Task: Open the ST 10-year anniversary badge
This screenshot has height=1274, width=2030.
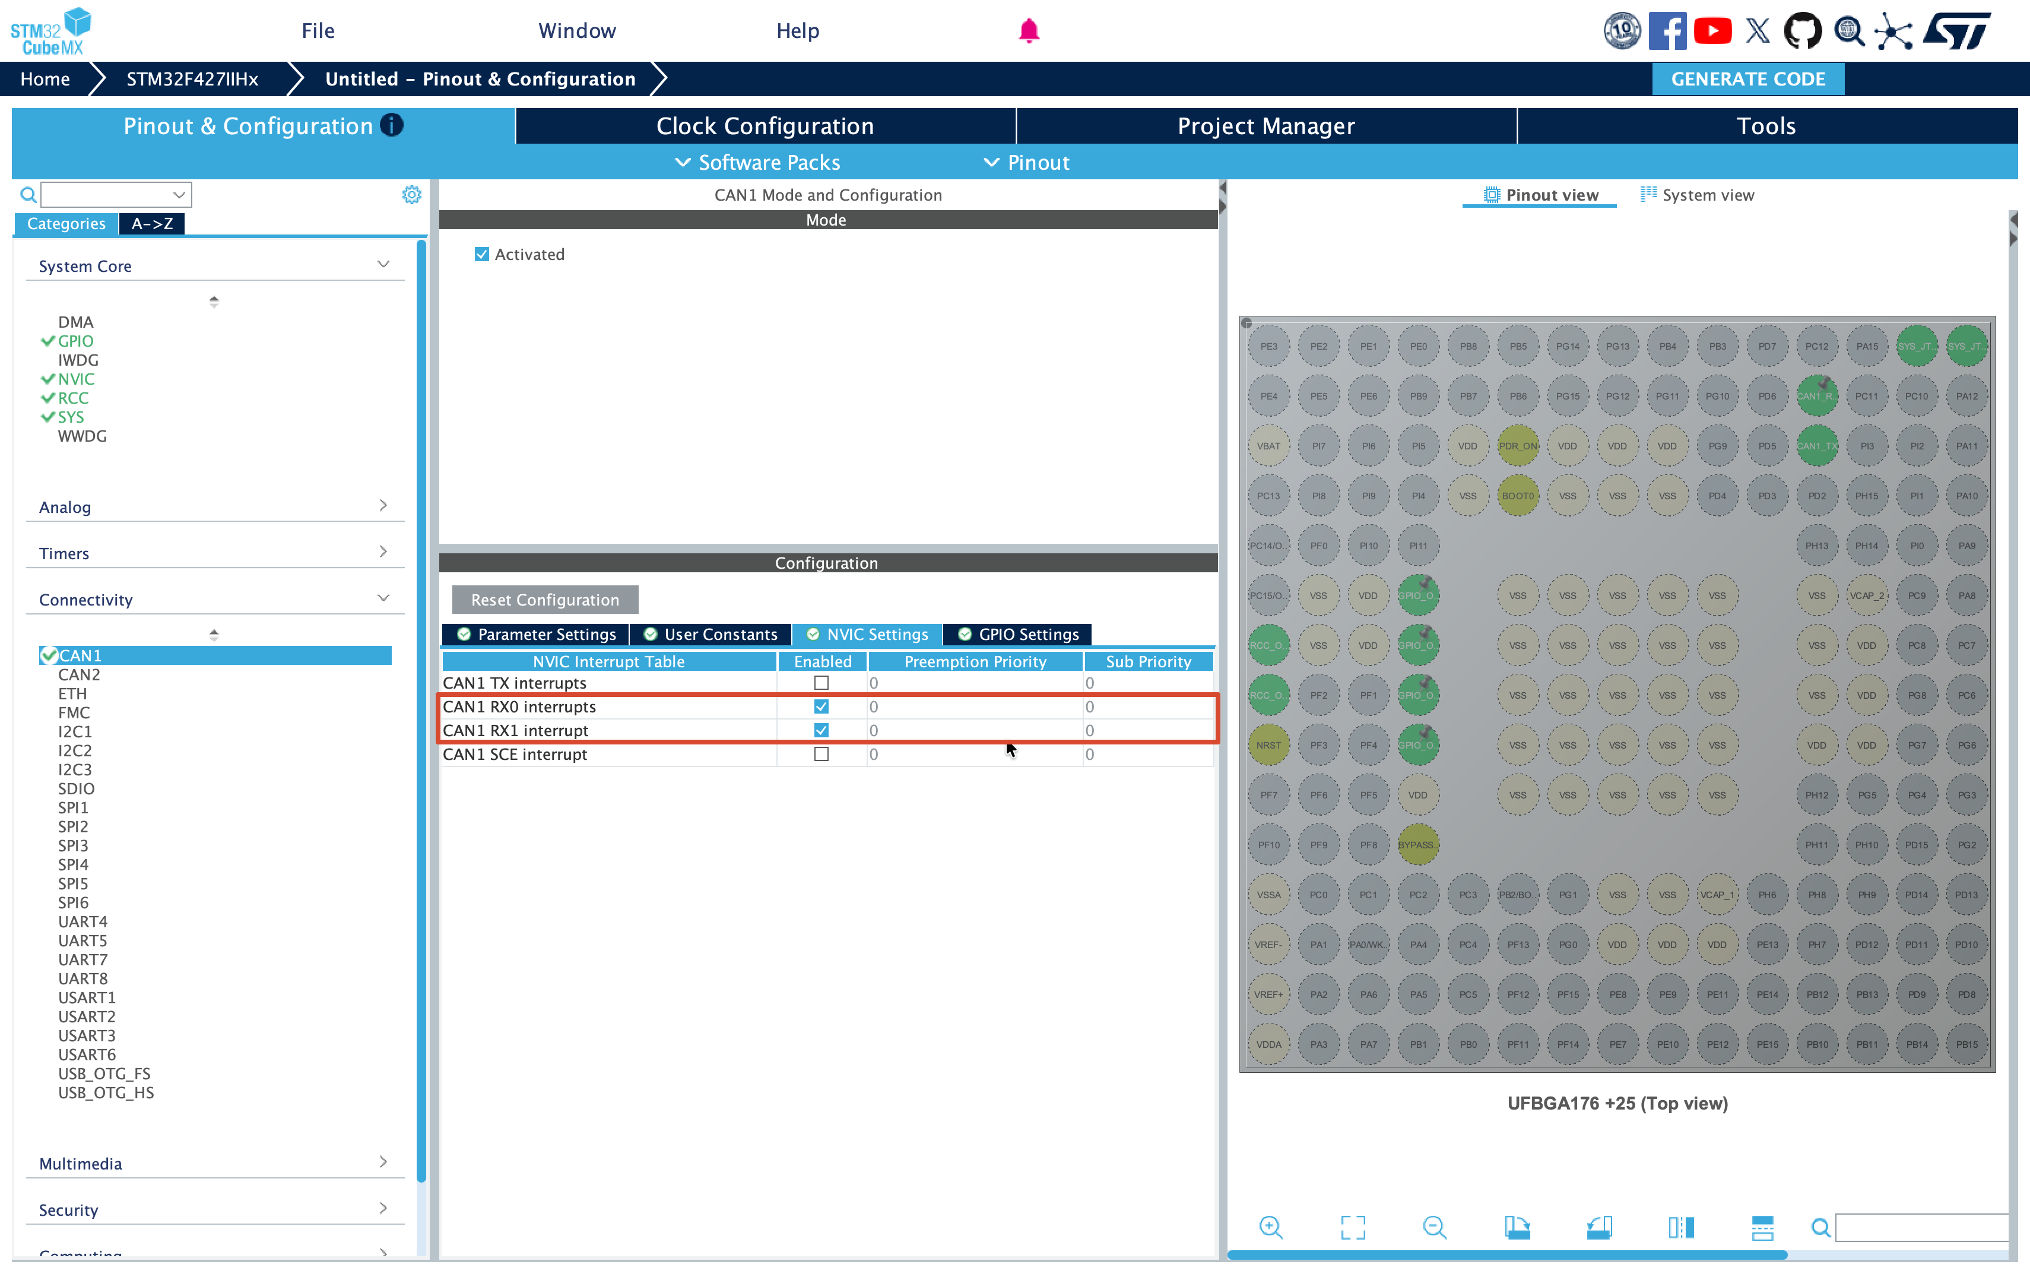Action: [x=1622, y=31]
